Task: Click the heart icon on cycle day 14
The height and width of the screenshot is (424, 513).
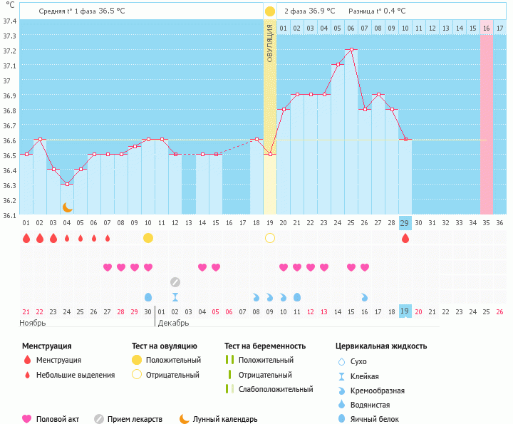Action: tap(202, 267)
